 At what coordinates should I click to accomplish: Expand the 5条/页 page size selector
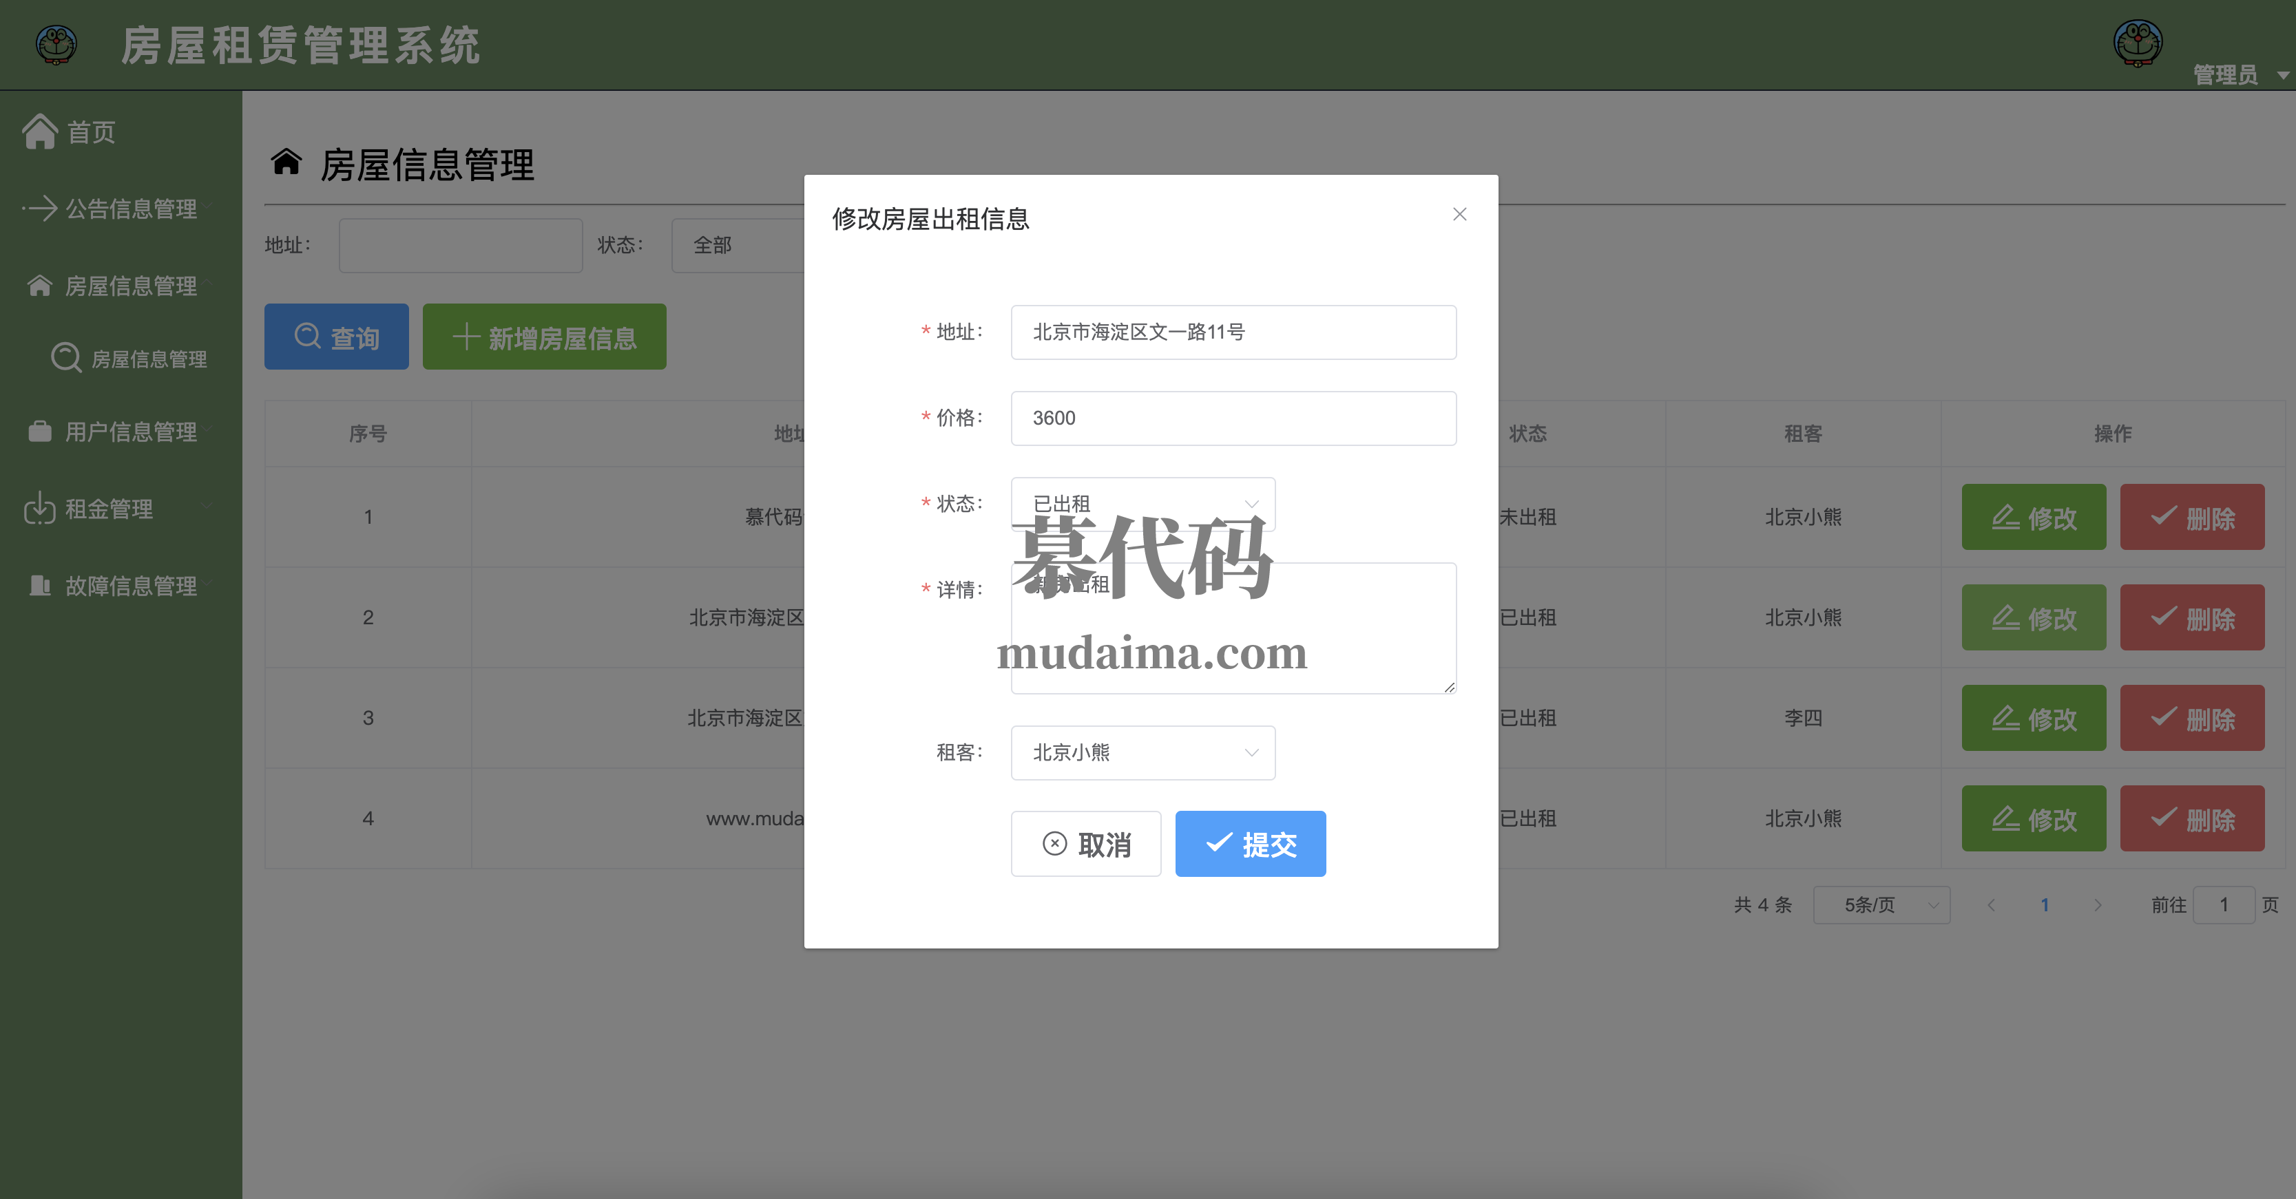1881,905
